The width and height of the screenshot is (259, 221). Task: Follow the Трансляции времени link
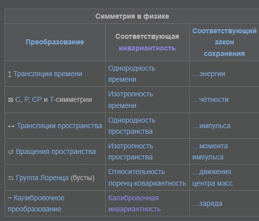[x=48, y=74]
